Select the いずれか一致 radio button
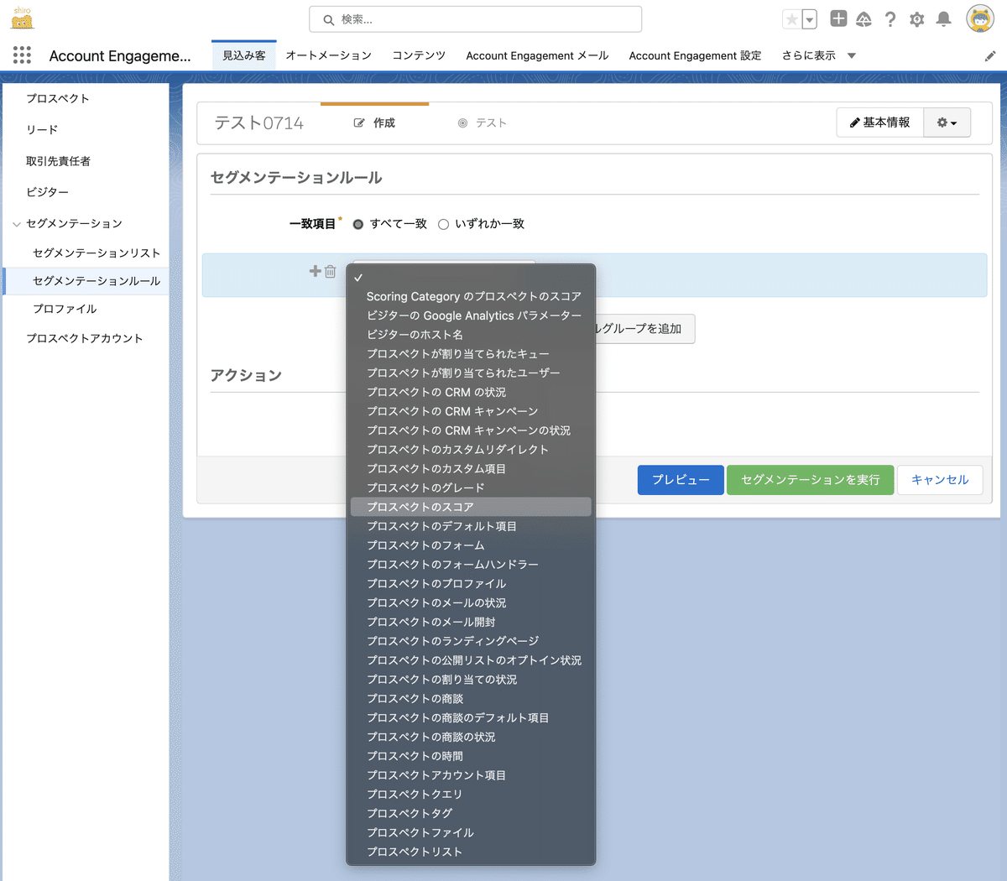Screen dimensions: 1007x881 444,224
